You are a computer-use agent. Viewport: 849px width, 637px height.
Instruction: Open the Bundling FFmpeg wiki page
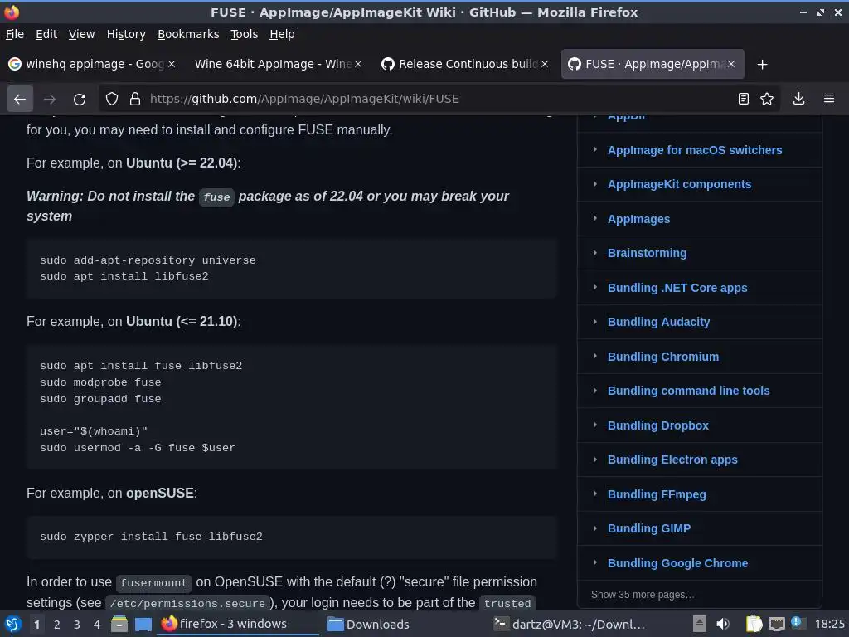click(657, 494)
